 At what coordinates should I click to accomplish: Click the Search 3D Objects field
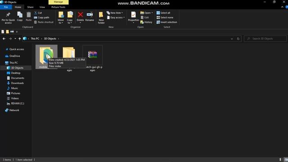[x=265, y=39]
